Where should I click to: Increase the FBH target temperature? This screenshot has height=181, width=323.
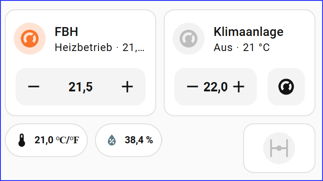pos(127,87)
